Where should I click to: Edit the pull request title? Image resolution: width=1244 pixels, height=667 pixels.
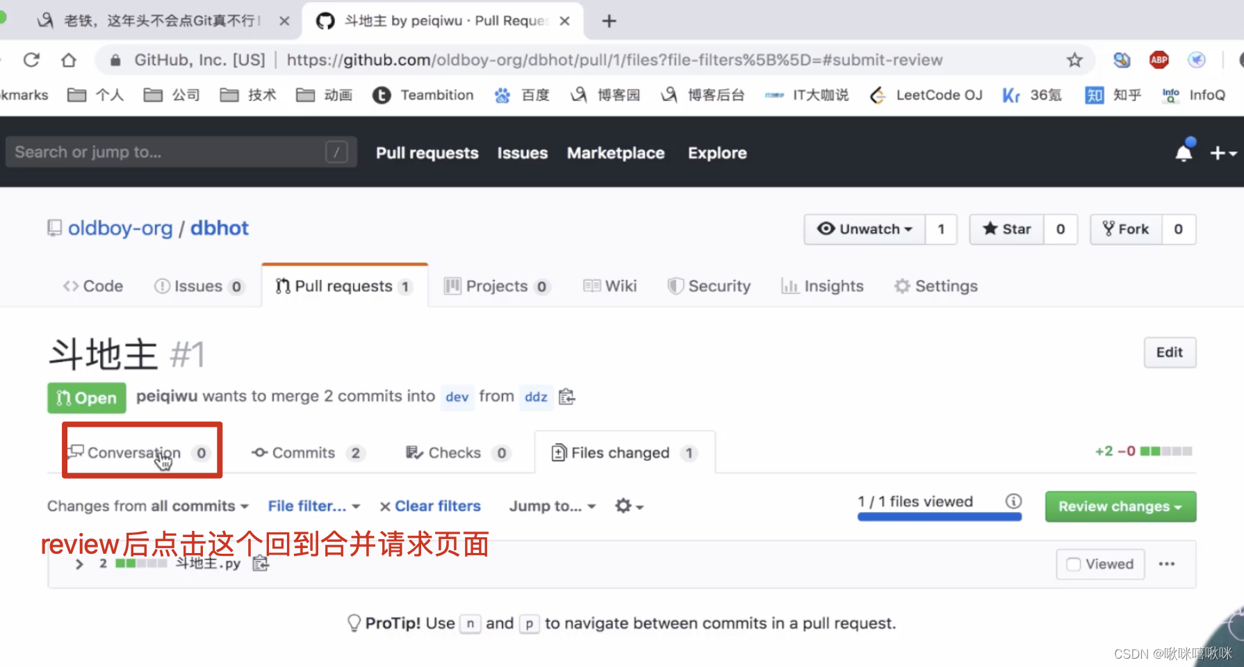pyautogui.click(x=1170, y=352)
